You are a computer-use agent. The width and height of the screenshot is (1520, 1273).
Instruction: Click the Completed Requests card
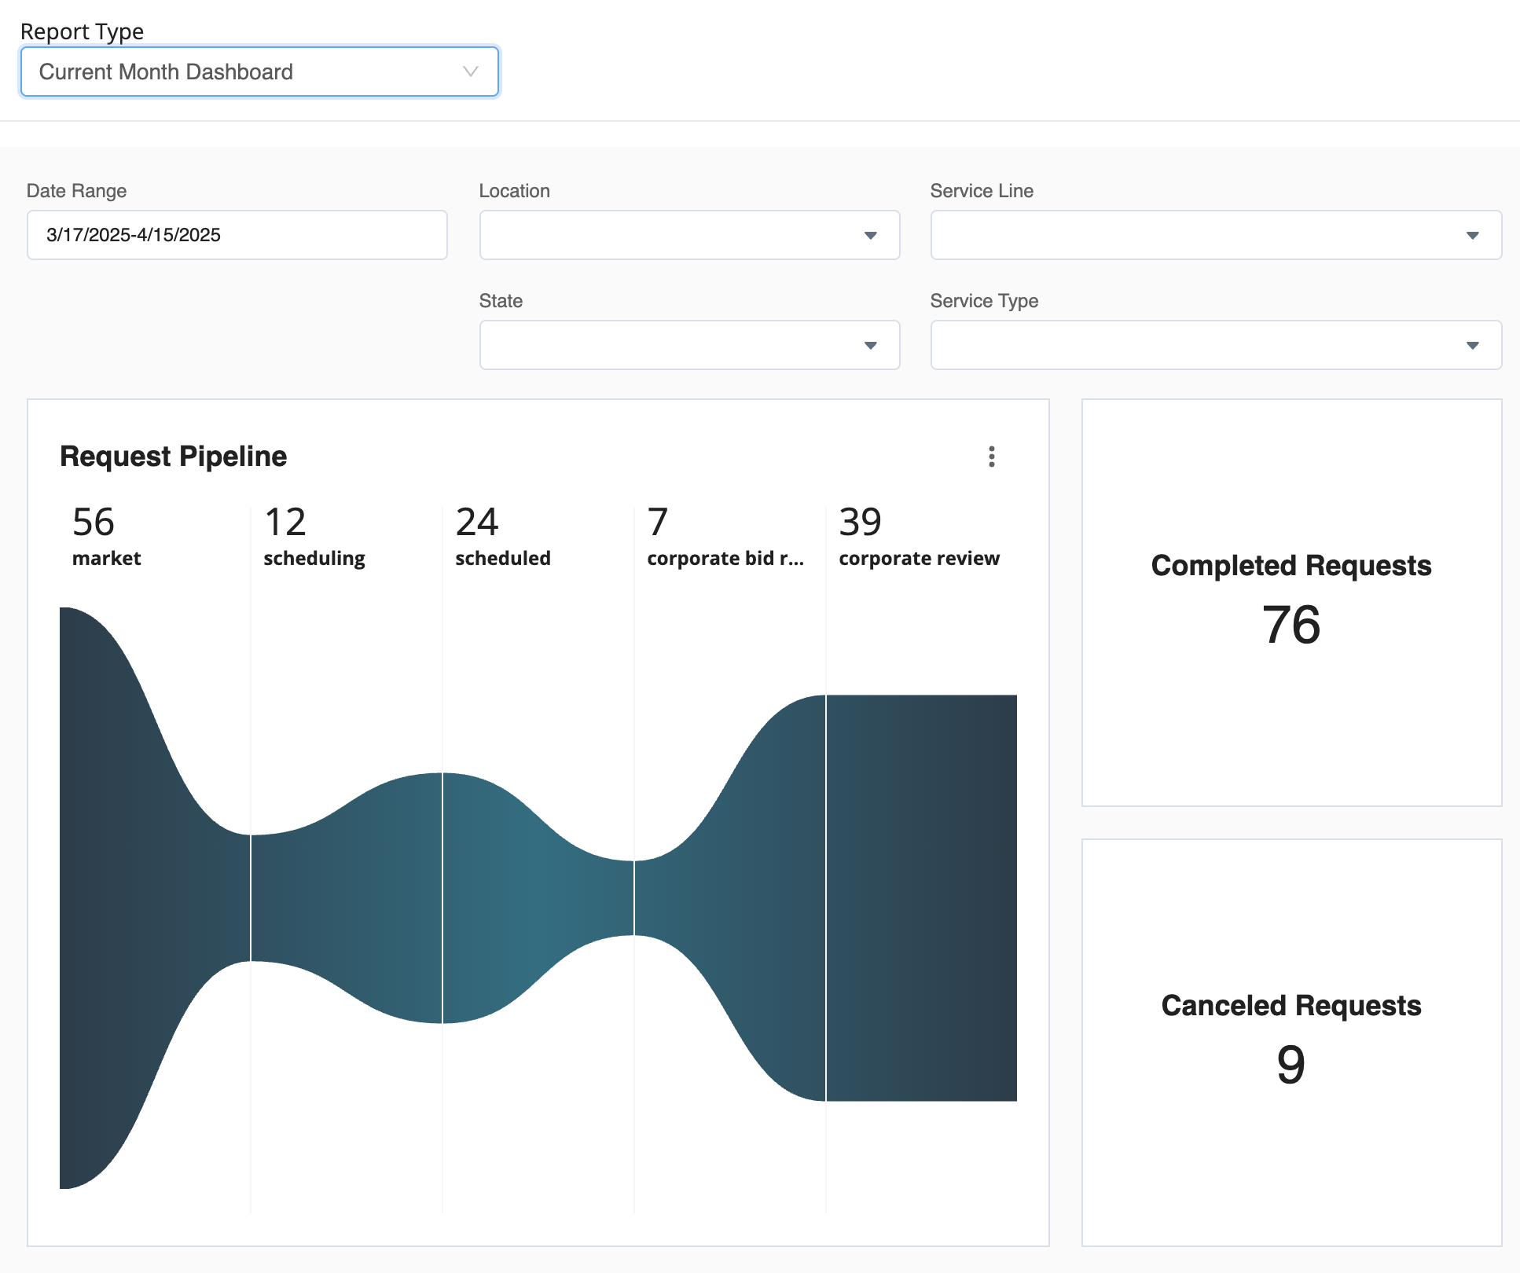[1291, 602]
